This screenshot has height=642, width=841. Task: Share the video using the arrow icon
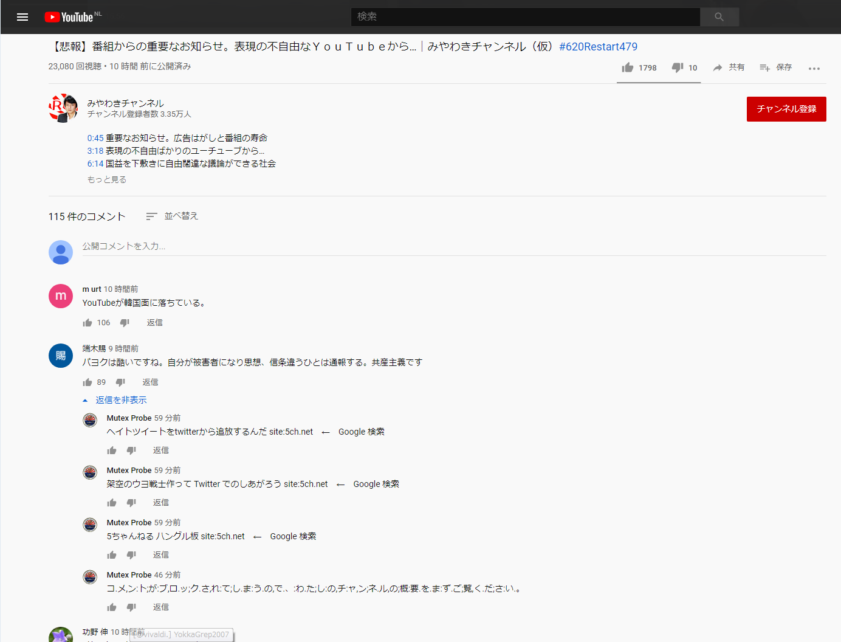click(718, 67)
